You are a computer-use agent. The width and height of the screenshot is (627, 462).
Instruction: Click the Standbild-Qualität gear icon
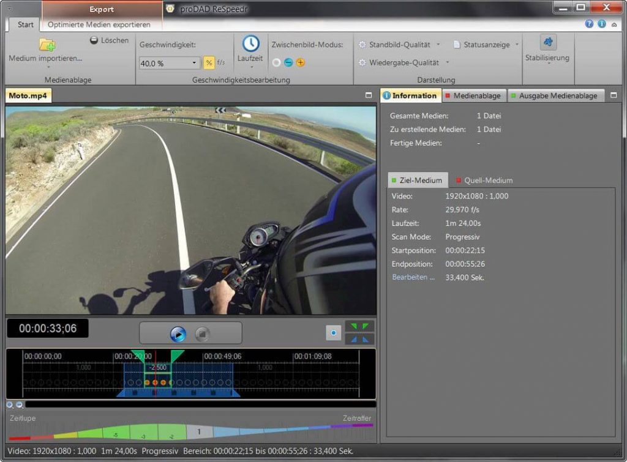[362, 45]
